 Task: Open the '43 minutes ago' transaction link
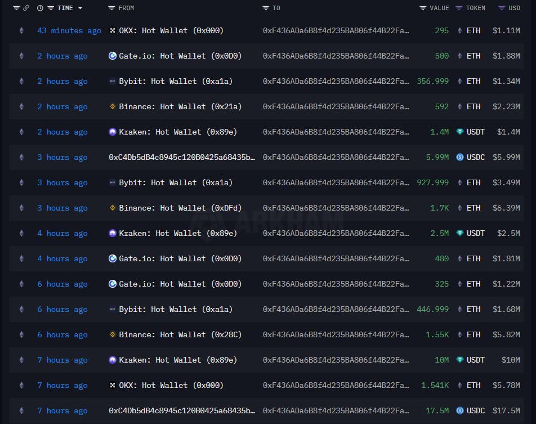pos(69,31)
